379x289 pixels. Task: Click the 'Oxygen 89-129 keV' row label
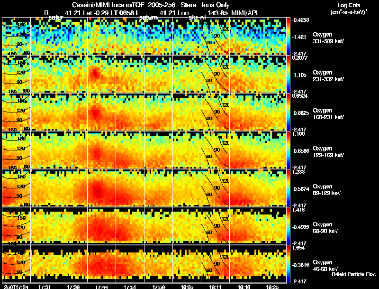[x=326, y=190]
